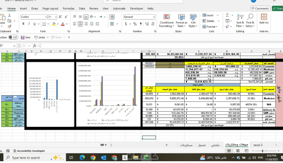Click the Save button
The width and height of the screenshot is (283, 163).
pos(25,38)
